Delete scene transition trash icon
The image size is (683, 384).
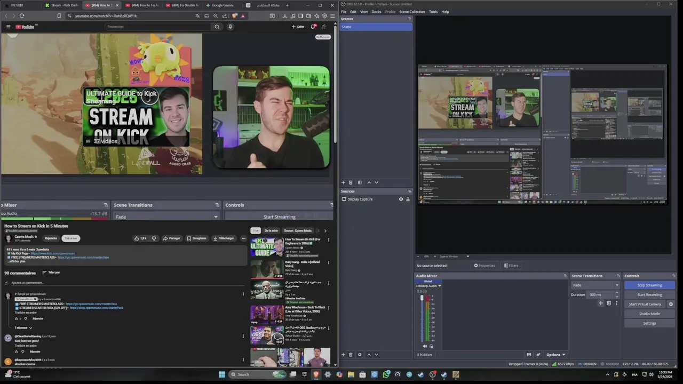point(609,303)
